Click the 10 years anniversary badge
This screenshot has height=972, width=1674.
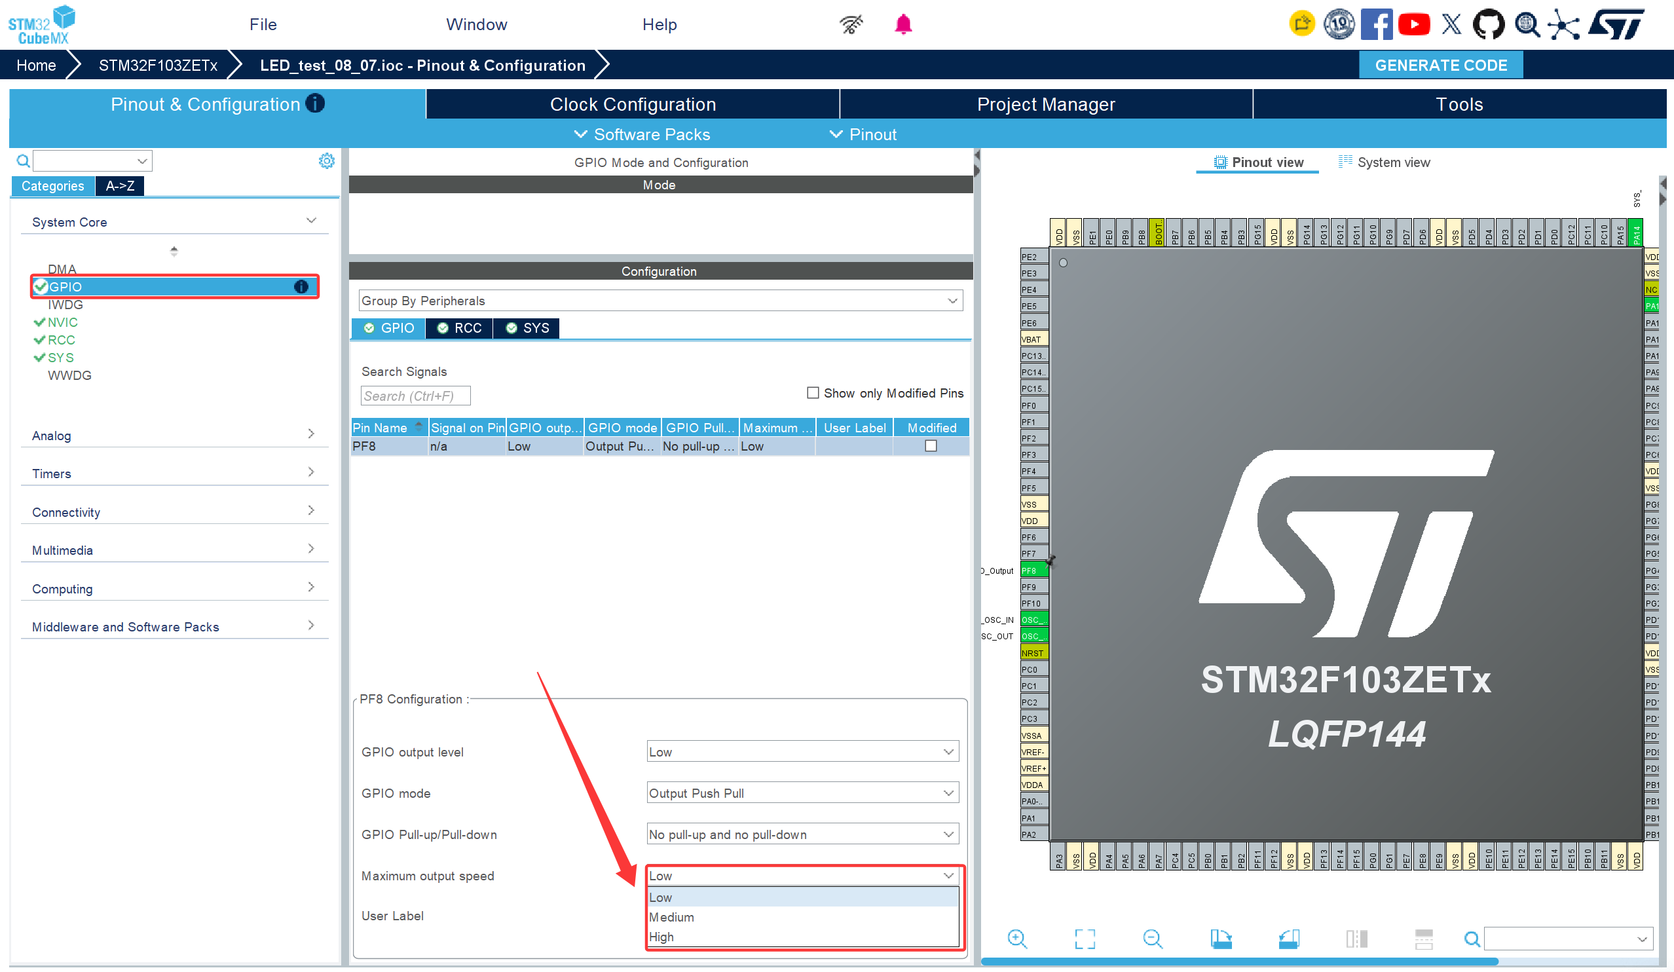click(1339, 24)
